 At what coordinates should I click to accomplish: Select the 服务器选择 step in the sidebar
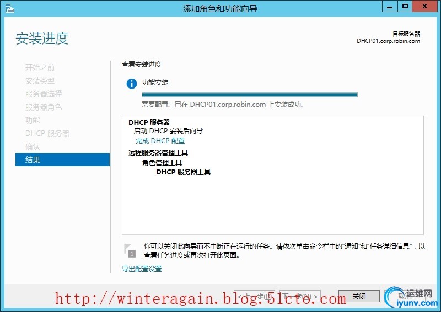tap(44, 94)
